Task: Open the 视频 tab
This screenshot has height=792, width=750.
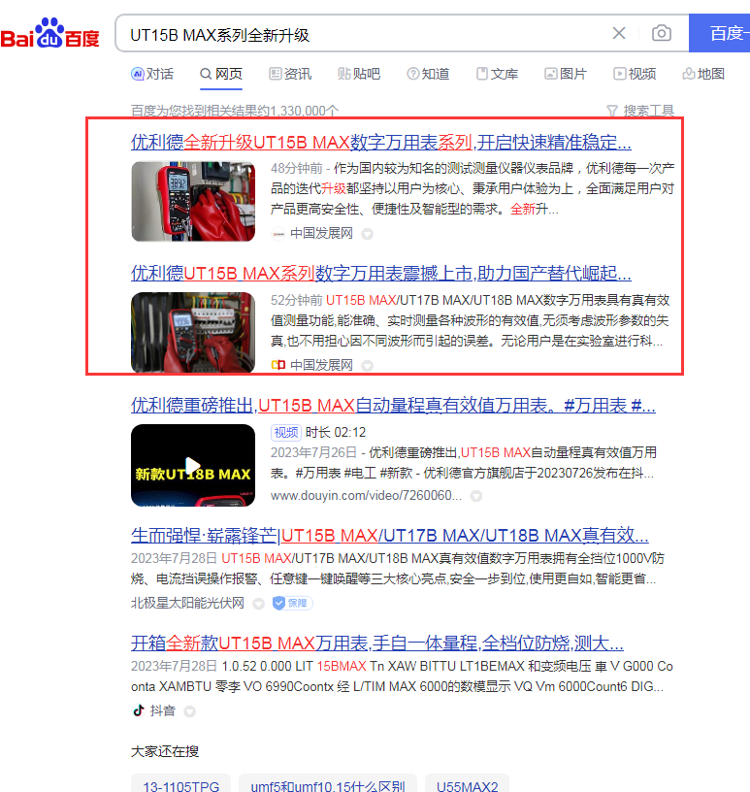Action: [x=635, y=74]
